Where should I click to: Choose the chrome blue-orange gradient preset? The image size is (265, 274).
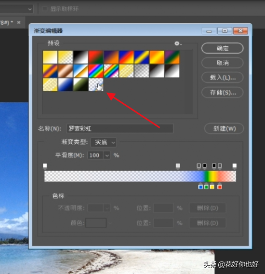click(80, 71)
